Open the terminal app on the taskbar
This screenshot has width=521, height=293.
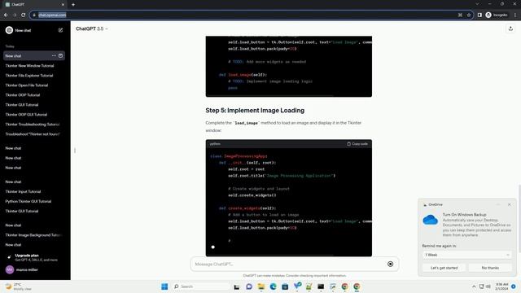[321, 286]
